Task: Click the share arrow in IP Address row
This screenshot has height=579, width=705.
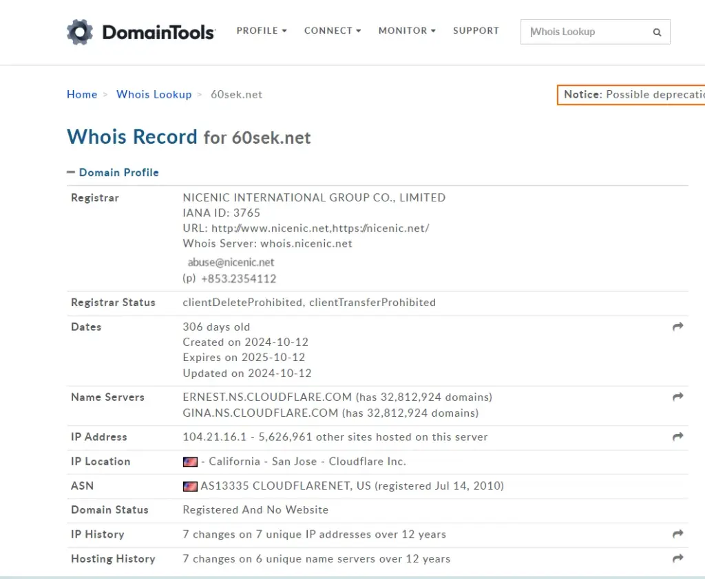Action: [677, 437]
